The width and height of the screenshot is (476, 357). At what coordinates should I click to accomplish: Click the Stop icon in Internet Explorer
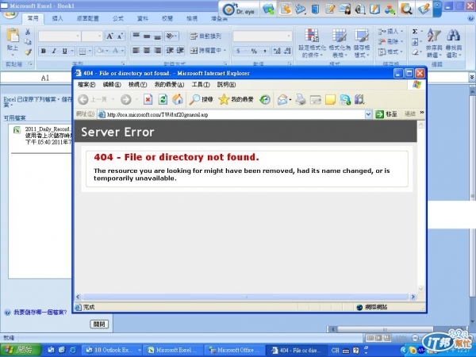(148, 99)
